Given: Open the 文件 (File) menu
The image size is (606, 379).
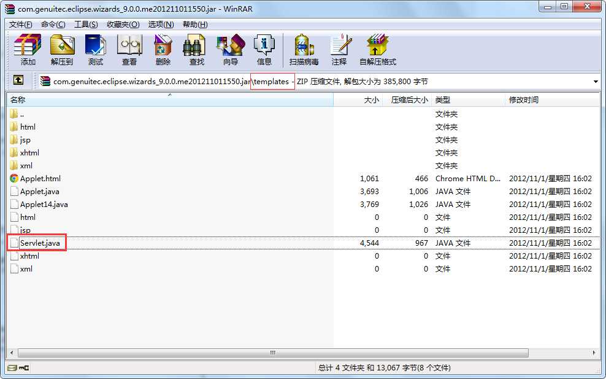Looking at the screenshot, I should [18, 24].
